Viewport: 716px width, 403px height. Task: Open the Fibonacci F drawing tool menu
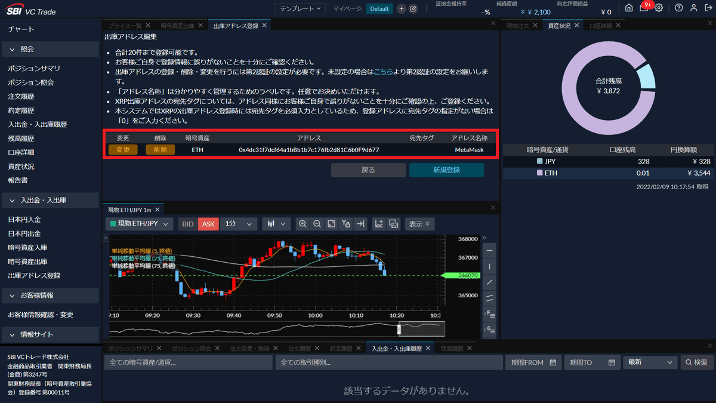click(x=490, y=313)
